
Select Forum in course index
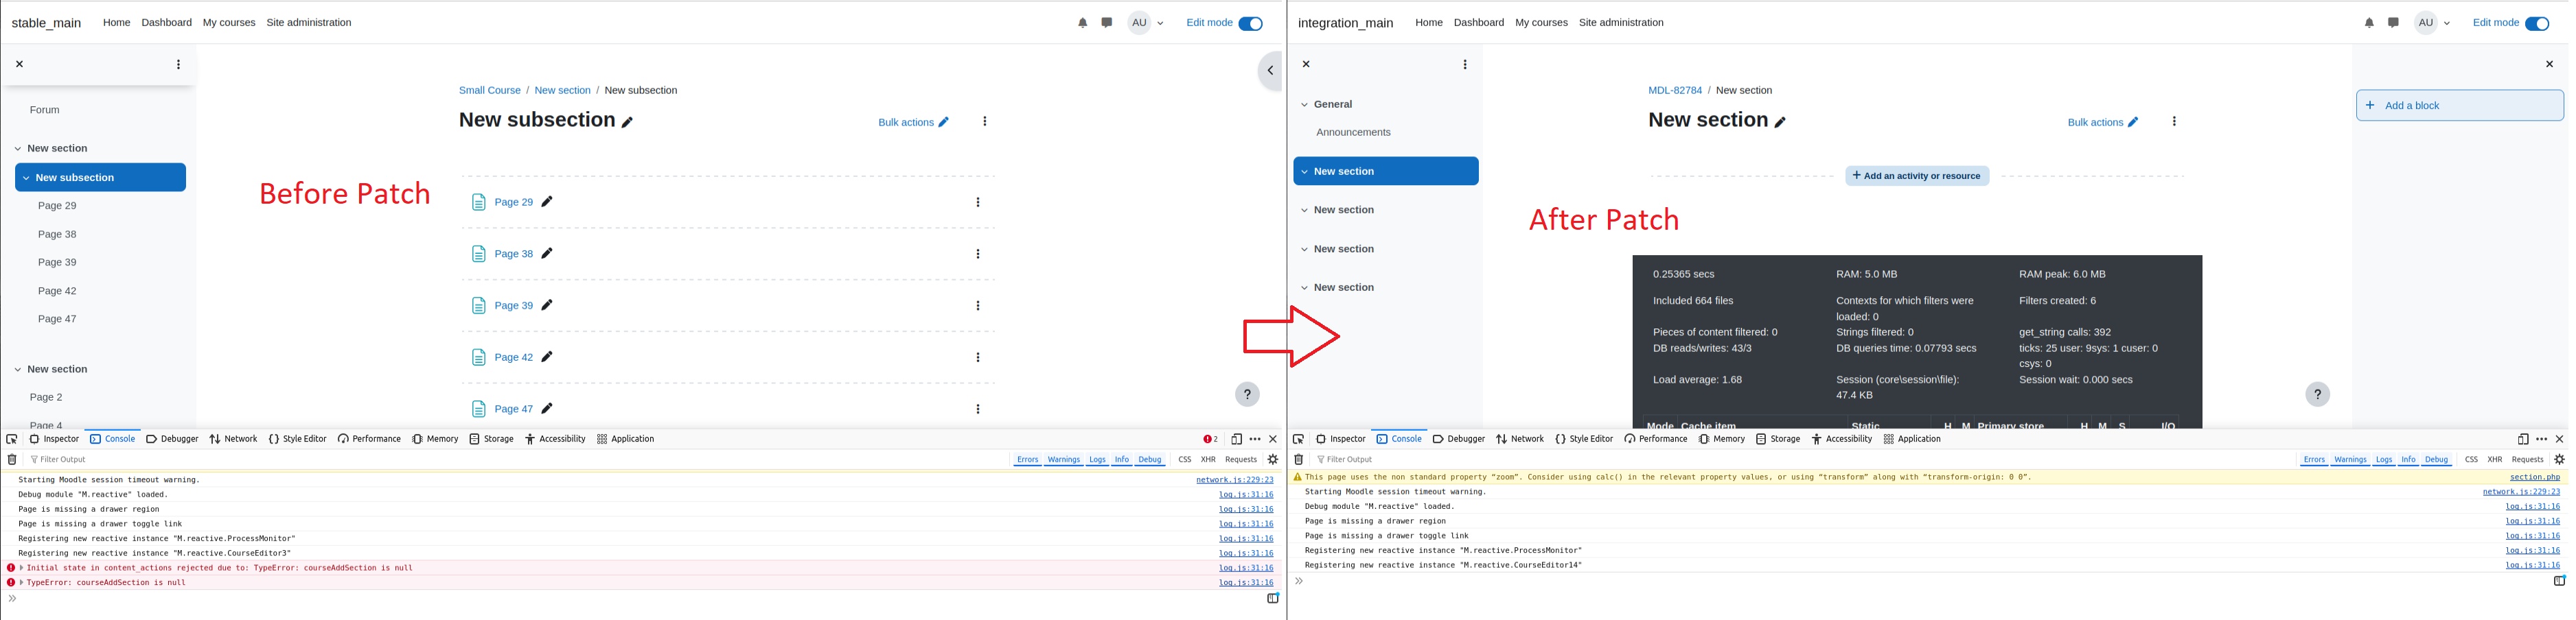coord(44,110)
